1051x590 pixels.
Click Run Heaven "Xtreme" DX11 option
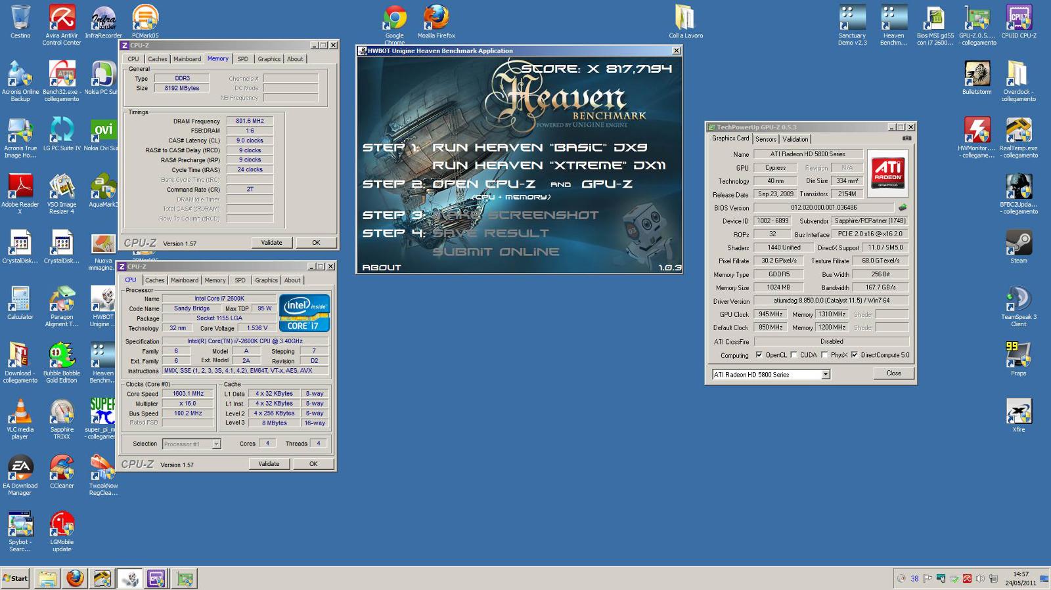548,165
